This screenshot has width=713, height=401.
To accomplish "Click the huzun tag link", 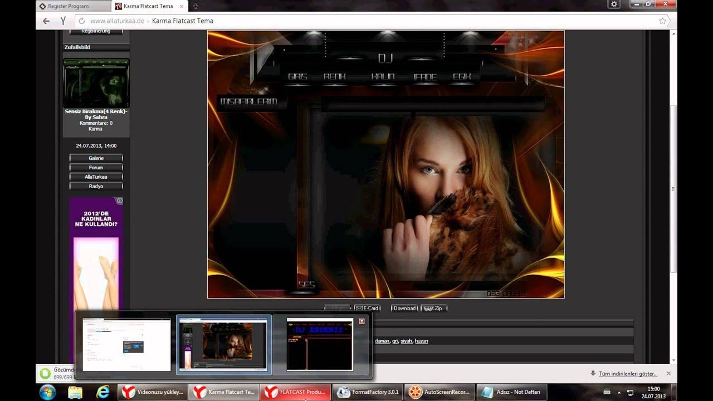I will click(x=422, y=341).
